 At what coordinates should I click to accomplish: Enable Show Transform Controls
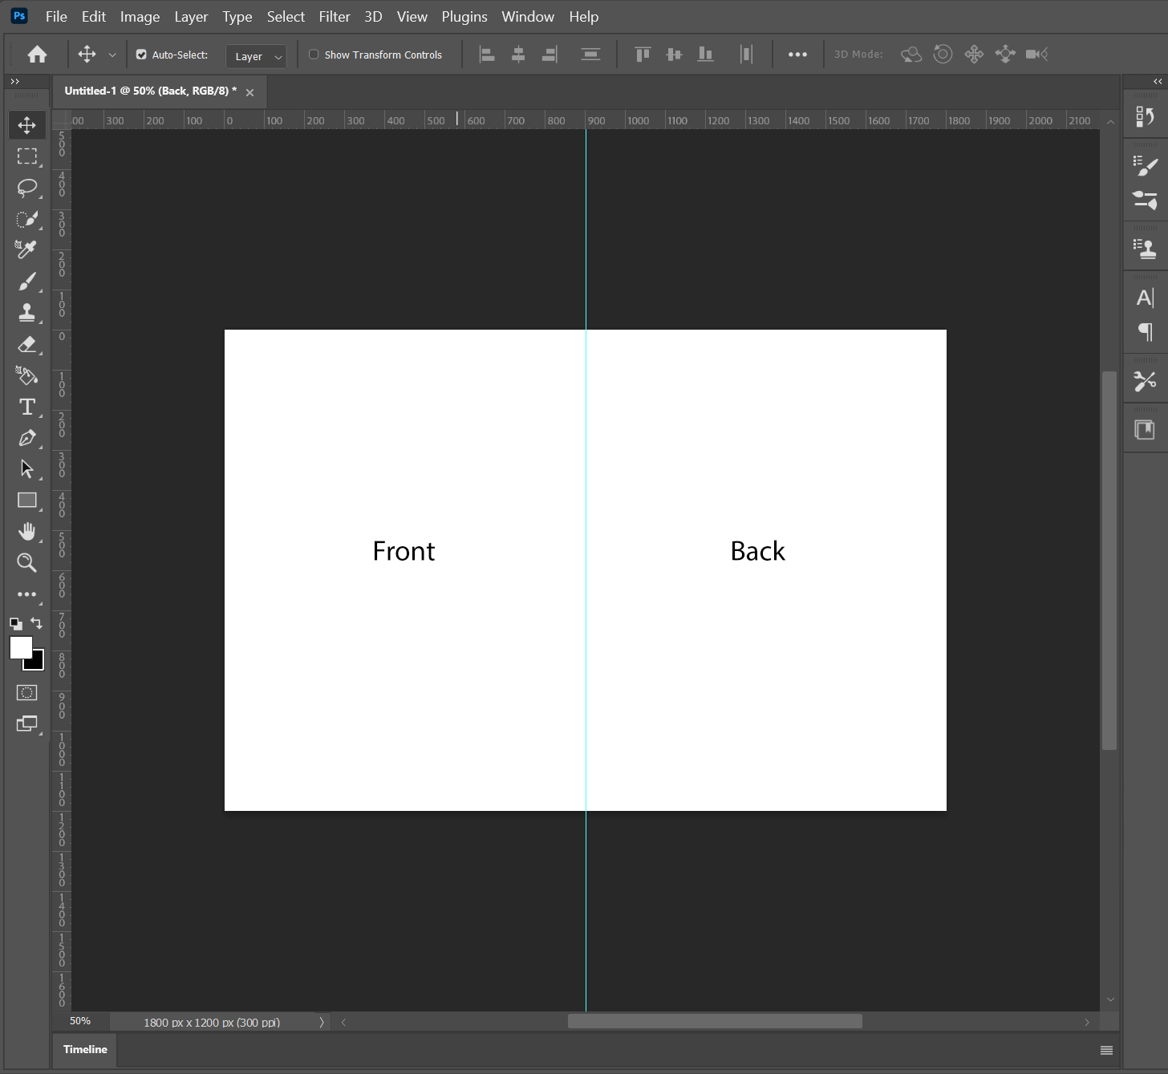(x=313, y=54)
